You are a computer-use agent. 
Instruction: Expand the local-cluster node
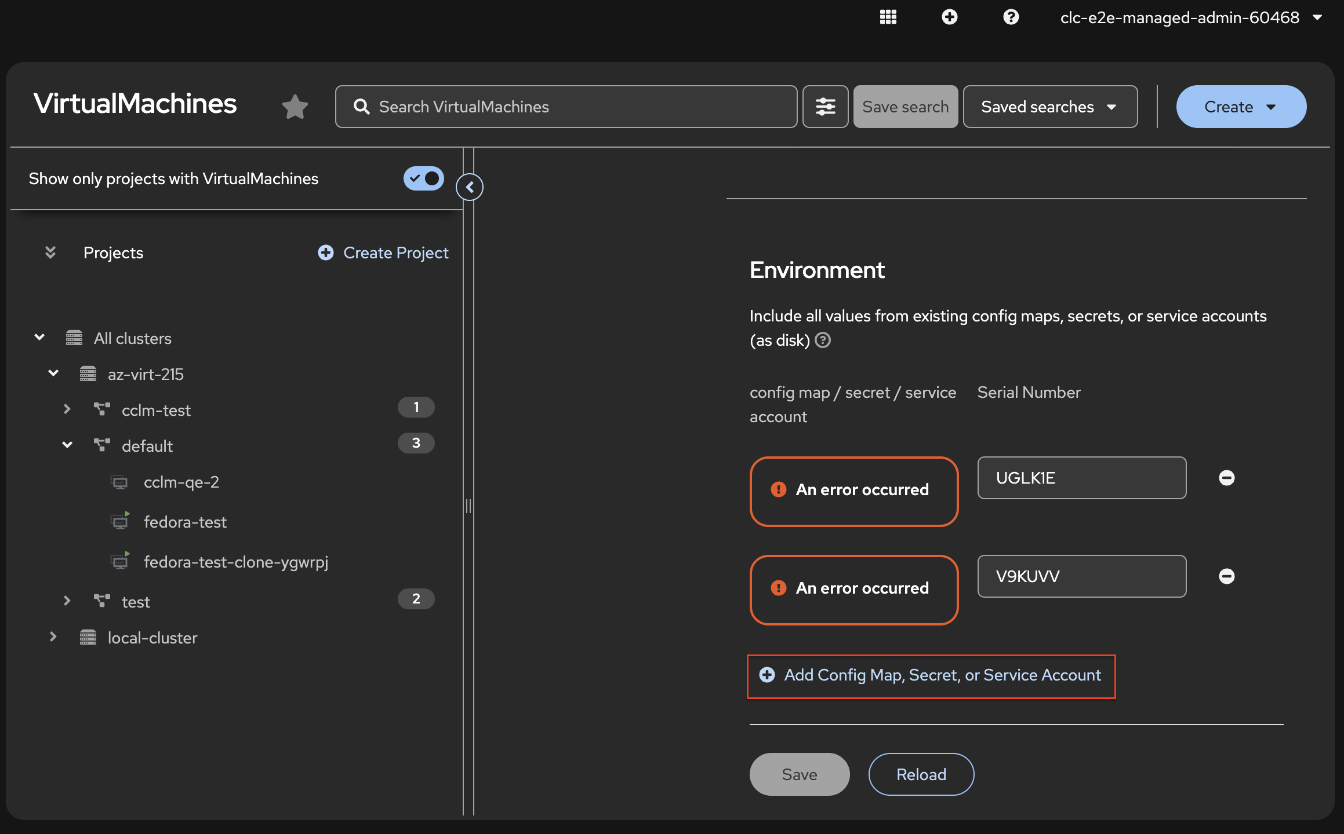(x=53, y=637)
